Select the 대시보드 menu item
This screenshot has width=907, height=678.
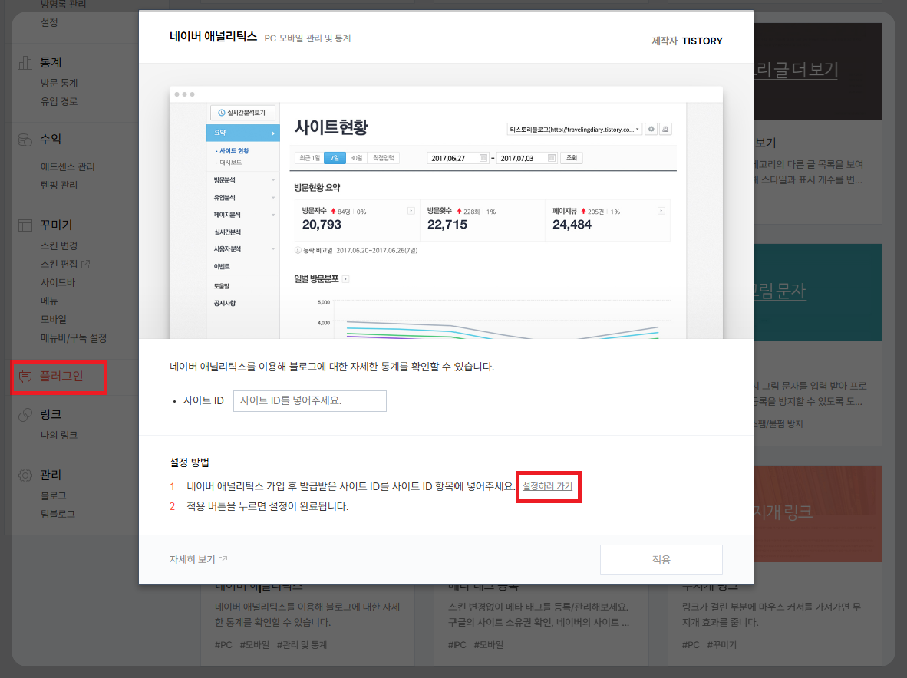[x=230, y=161]
